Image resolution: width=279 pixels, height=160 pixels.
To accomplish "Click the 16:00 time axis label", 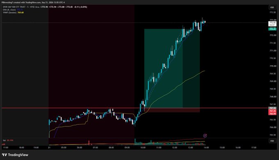I will [238, 148].
